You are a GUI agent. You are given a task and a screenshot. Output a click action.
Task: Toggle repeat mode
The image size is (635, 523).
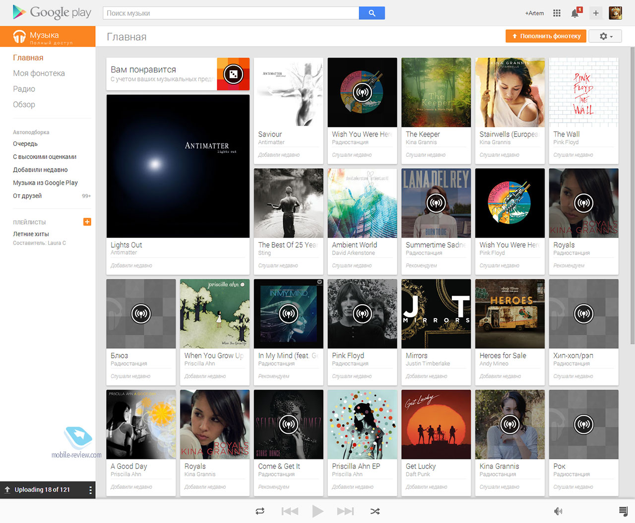pos(260,511)
